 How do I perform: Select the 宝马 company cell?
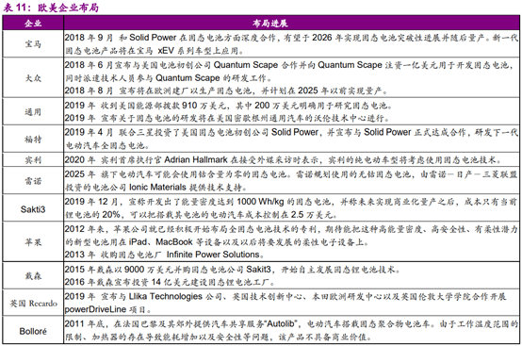[33, 44]
